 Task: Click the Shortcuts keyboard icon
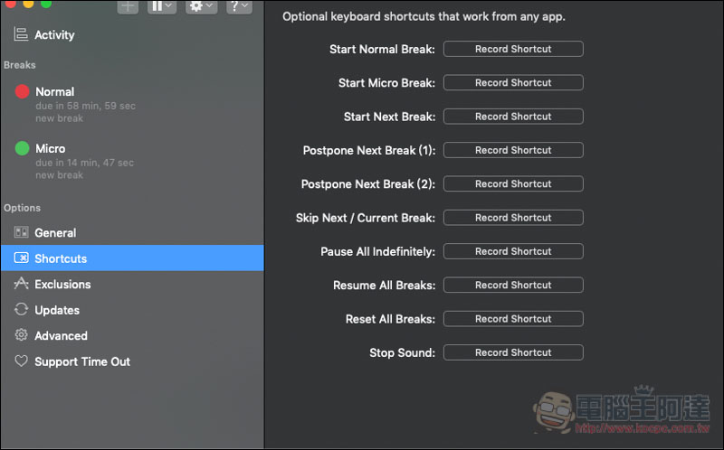point(21,258)
